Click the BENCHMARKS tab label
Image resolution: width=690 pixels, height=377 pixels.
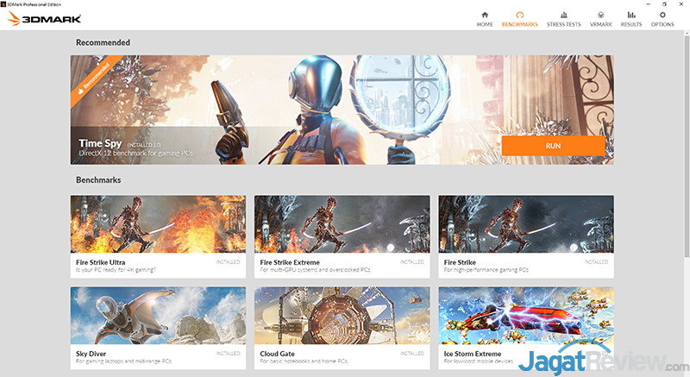[520, 25]
